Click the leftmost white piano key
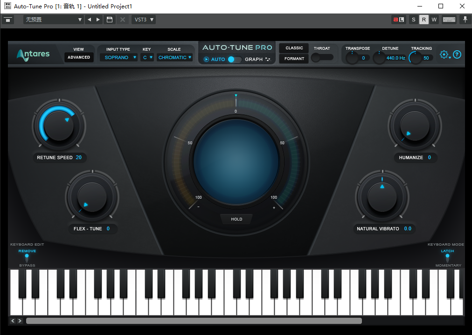Image resolution: width=472 pixels, height=335 pixels. pos(16,306)
